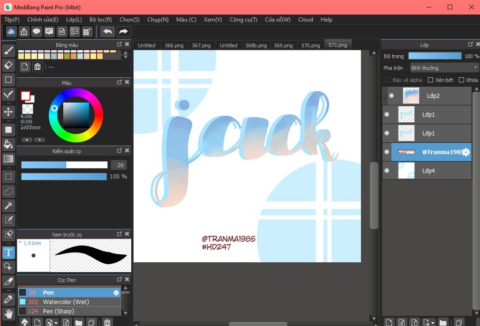Select the Eraser tool

pyautogui.click(x=8, y=65)
